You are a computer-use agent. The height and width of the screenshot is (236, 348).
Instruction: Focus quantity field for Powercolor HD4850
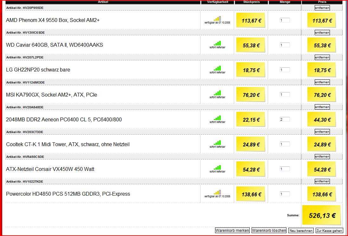click(285, 194)
